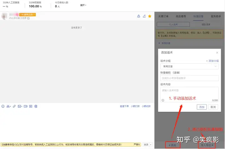Click the emoji icon in 话术内容 box

click(163, 100)
